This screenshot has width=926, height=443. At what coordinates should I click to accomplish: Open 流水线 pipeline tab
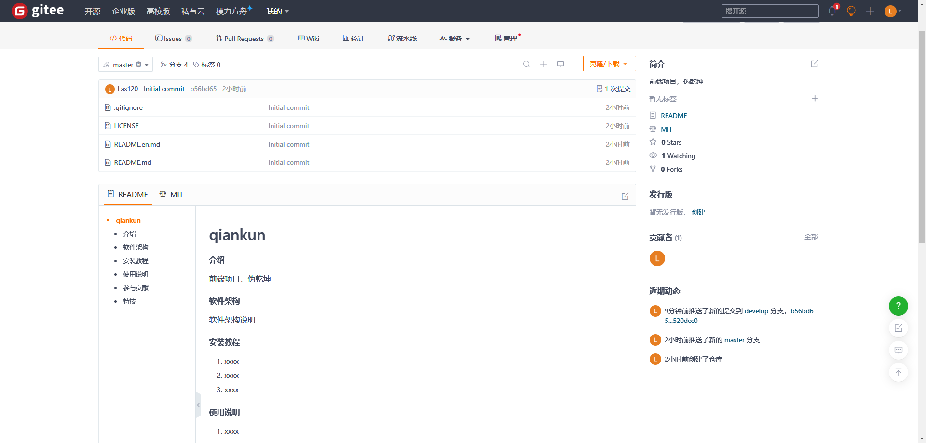402,39
